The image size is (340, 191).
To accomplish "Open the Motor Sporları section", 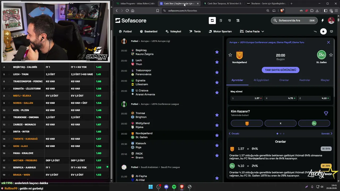I will tap(220, 31).
